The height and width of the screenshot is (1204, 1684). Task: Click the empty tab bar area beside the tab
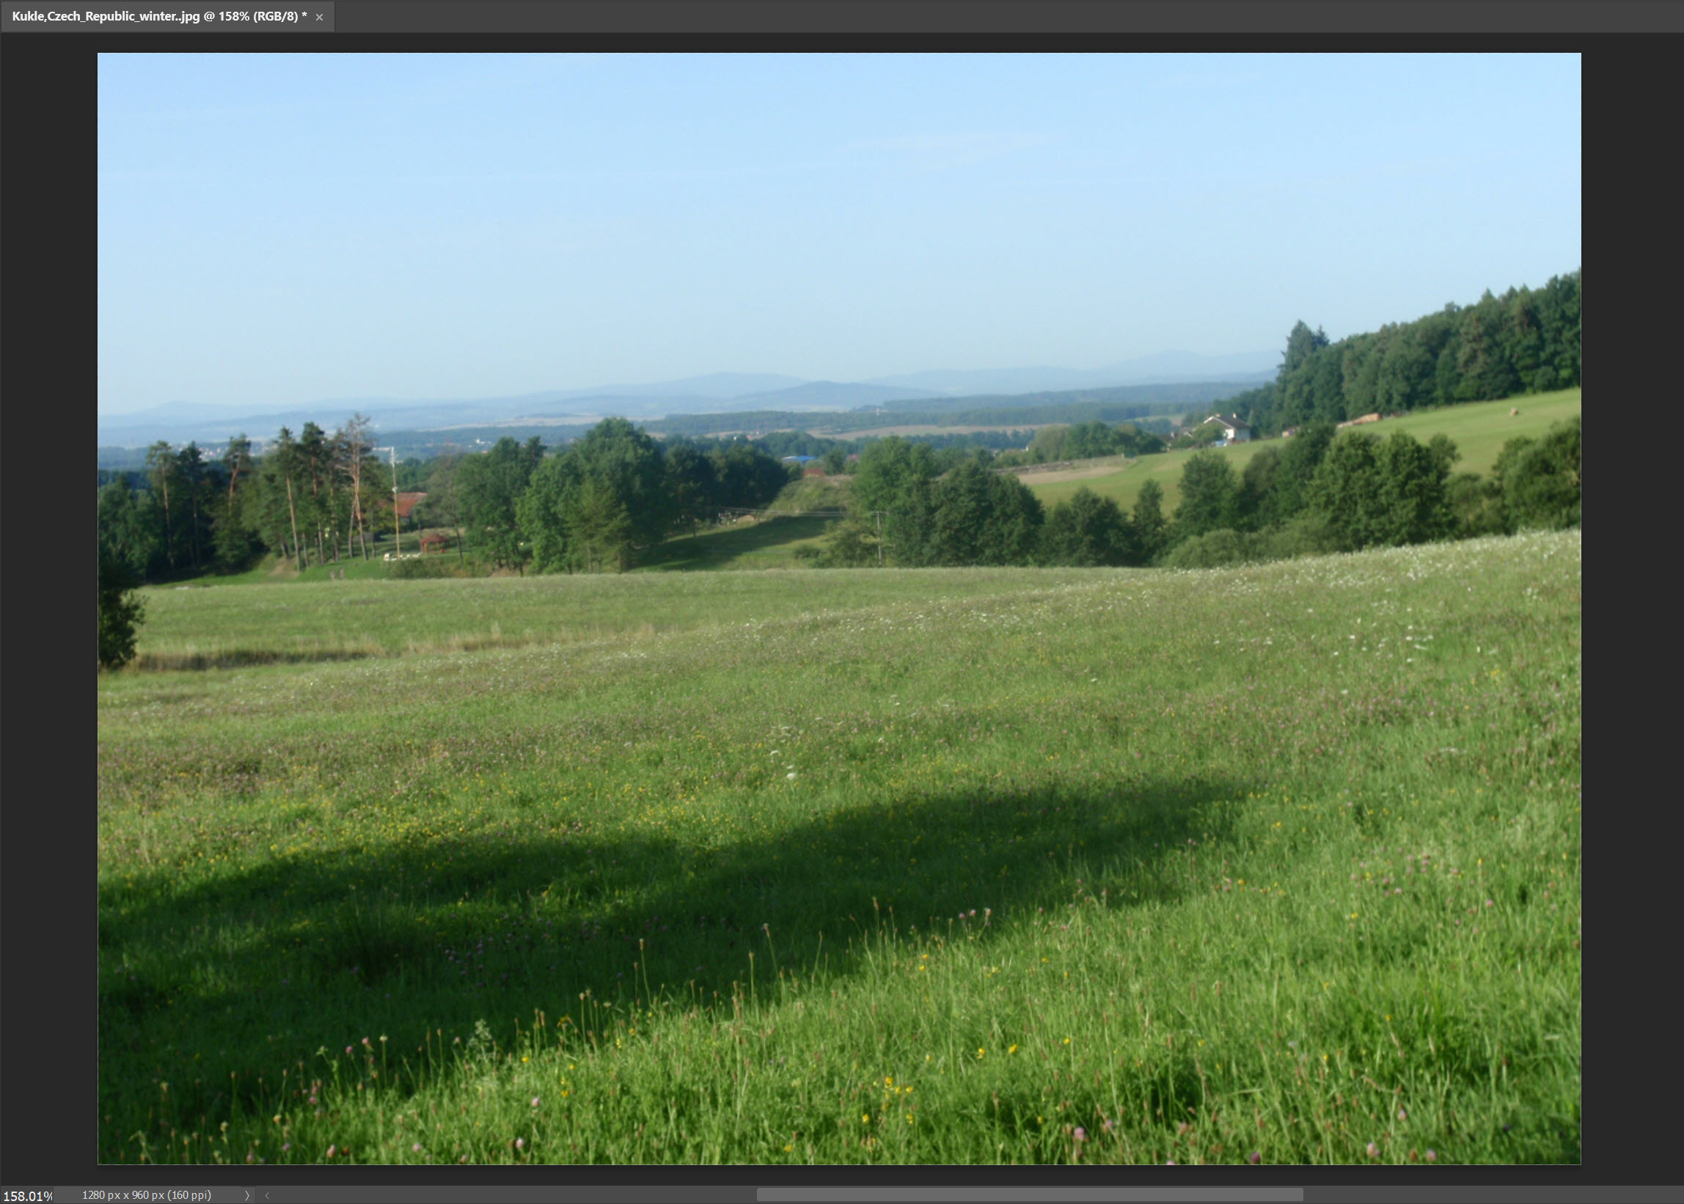[x=964, y=16]
